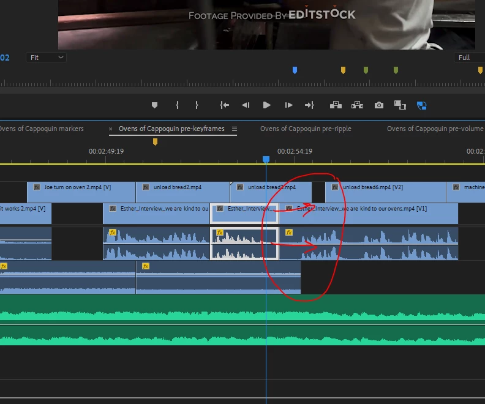Click the green music audio clip
The image size is (485, 404).
pos(242,320)
